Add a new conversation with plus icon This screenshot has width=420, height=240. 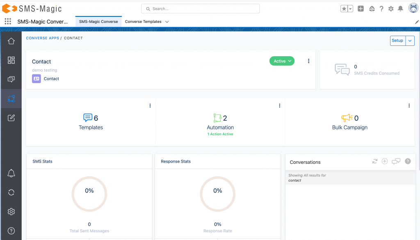385,161
